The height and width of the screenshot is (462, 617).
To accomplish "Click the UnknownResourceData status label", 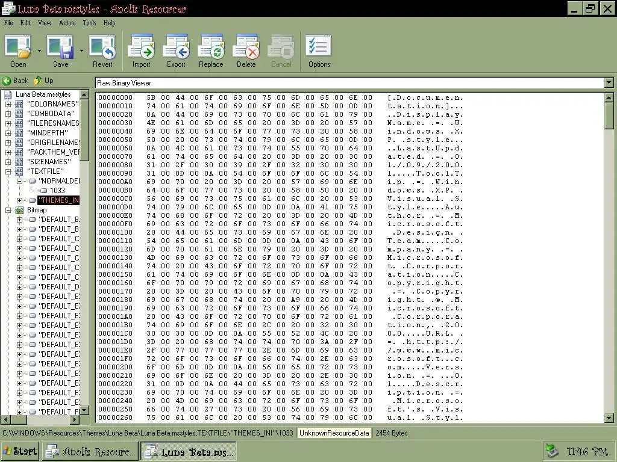I will (x=334, y=433).
